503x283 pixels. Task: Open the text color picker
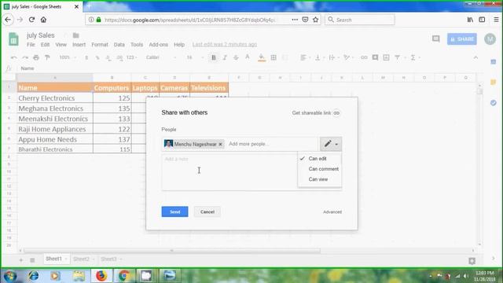[x=248, y=57]
